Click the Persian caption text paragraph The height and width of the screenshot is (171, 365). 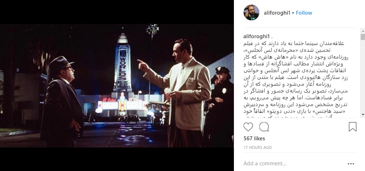pyautogui.click(x=296, y=79)
